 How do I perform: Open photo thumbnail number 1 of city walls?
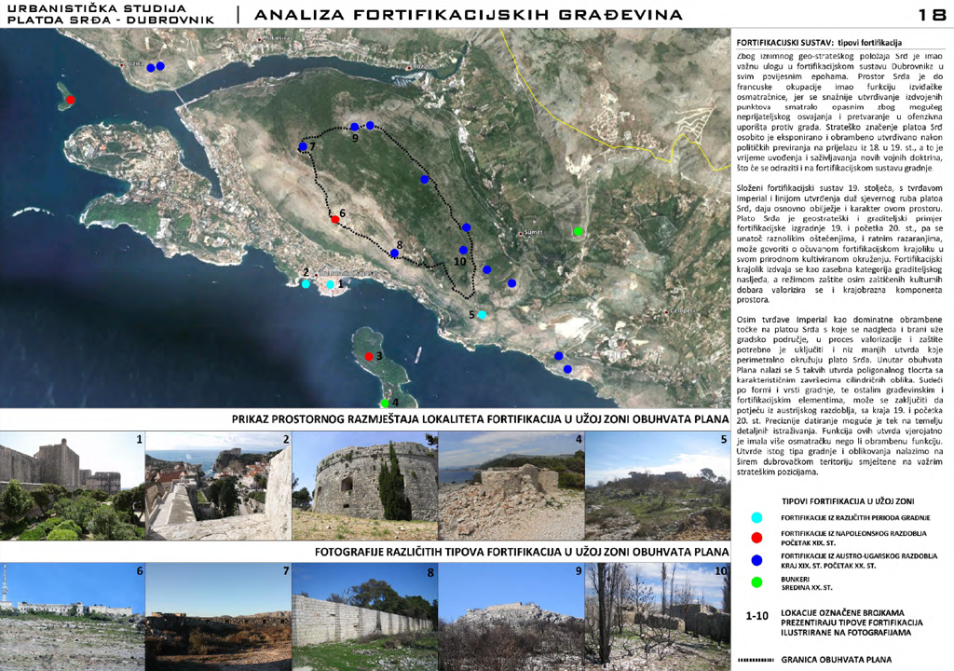(73, 486)
